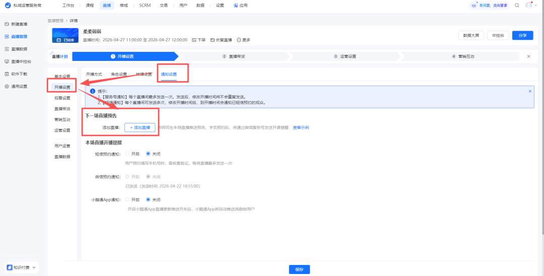Click the + 添加直播 button
Viewport: 544px width, 276px height.
click(x=140, y=127)
